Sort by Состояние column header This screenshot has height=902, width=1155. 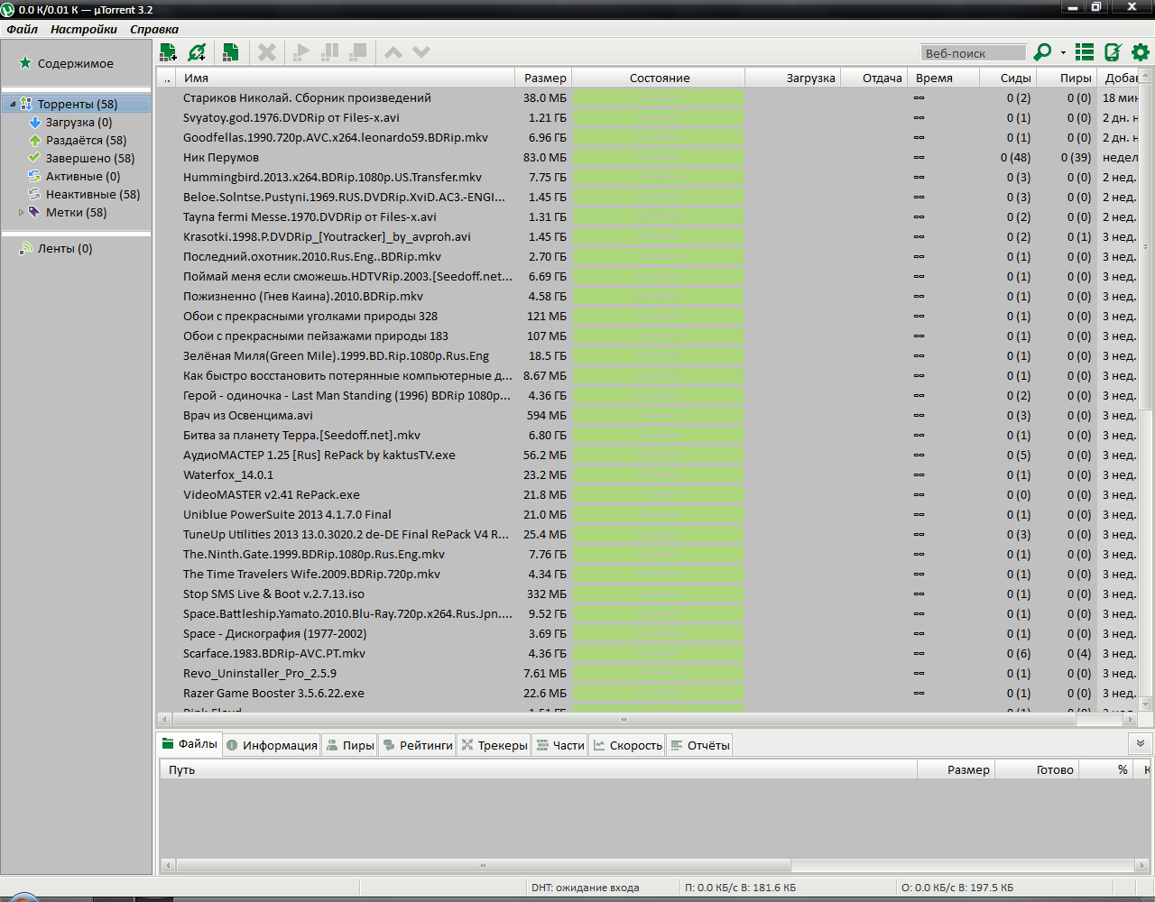(x=660, y=78)
